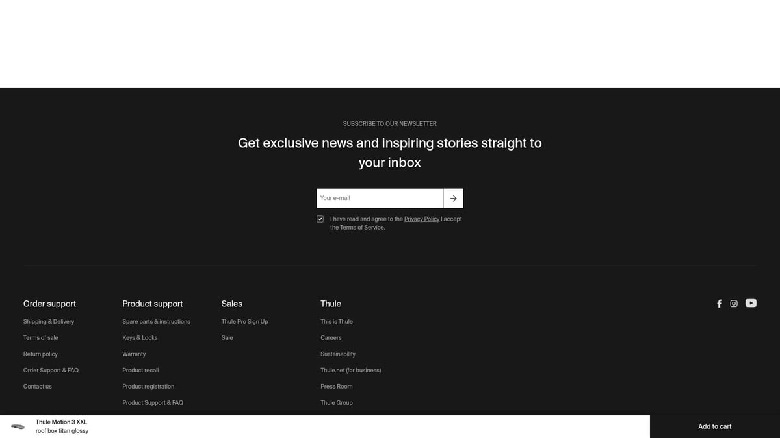Go to Thule.net for business
Image resolution: width=780 pixels, height=438 pixels.
click(x=350, y=371)
